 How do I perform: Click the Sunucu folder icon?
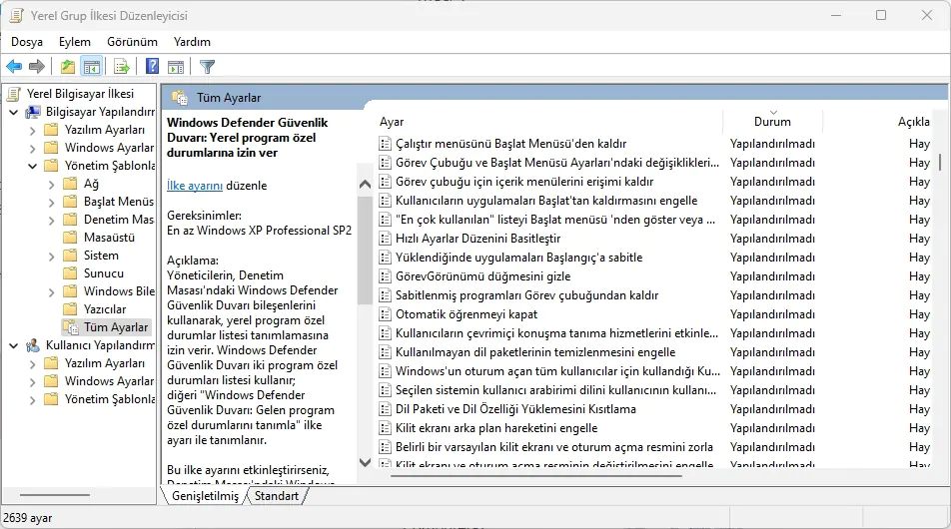click(70, 273)
